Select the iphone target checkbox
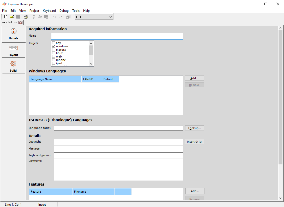The width and height of the screenshot is (284, 207). [x=54, y=60]
